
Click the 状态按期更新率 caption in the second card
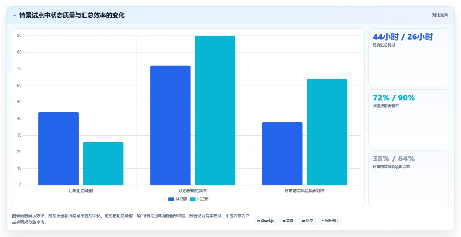(x=386, y=106)
